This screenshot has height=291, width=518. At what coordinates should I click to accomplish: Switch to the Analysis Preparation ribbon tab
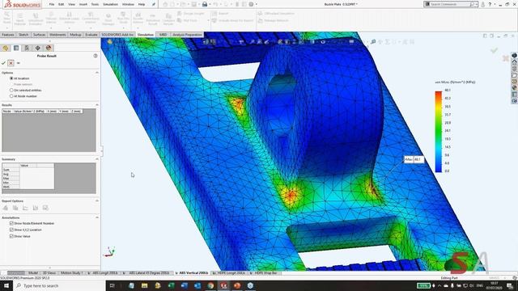187,35
